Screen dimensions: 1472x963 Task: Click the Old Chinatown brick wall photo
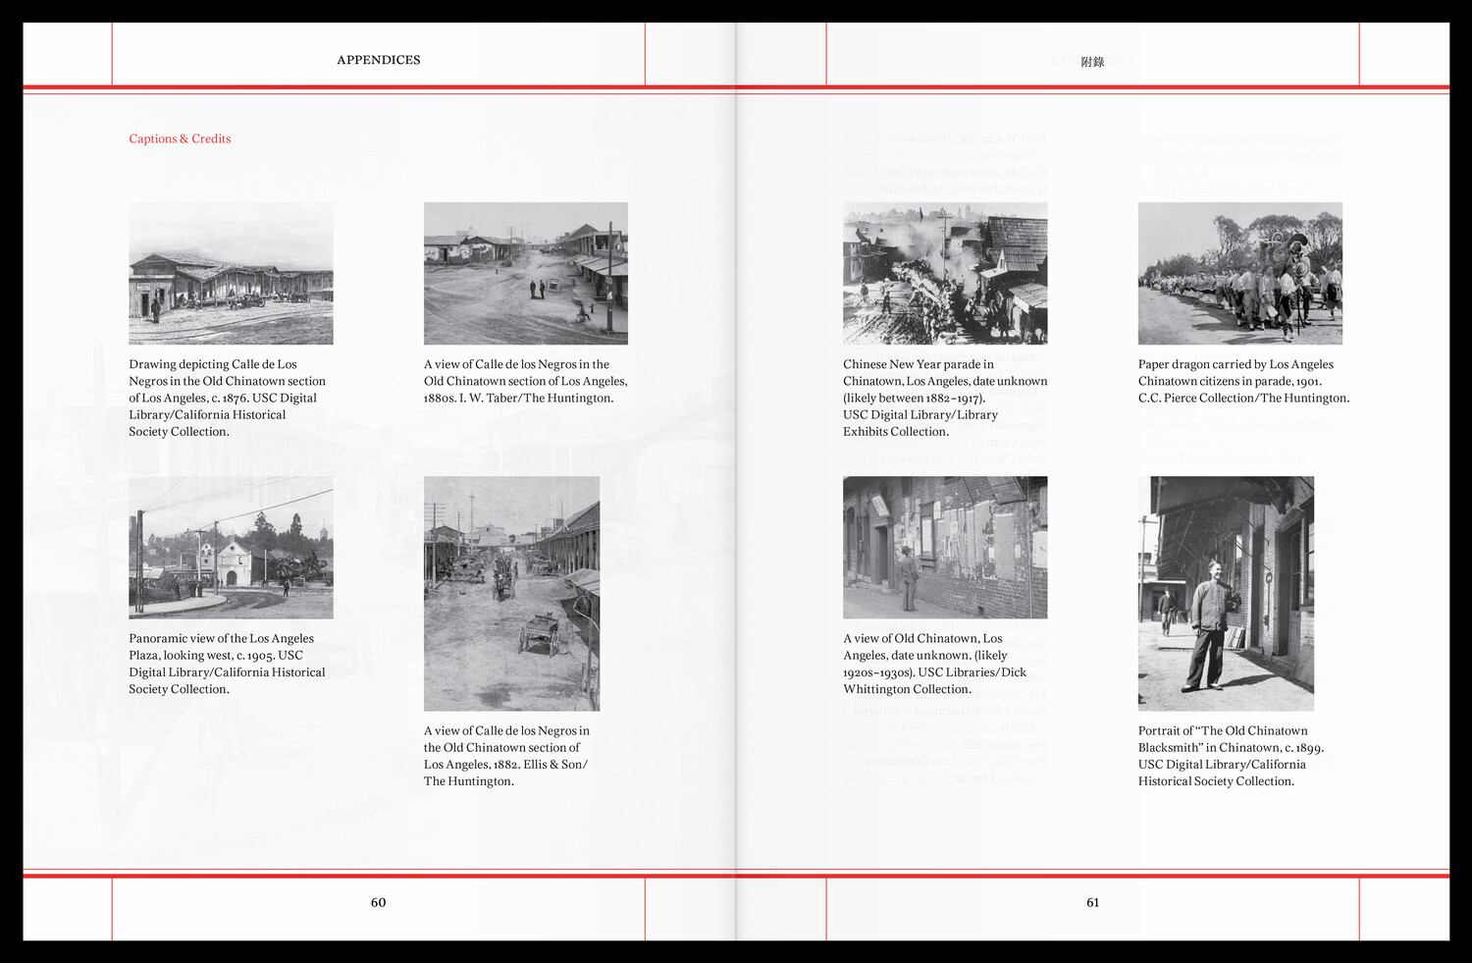click(945, 548)
